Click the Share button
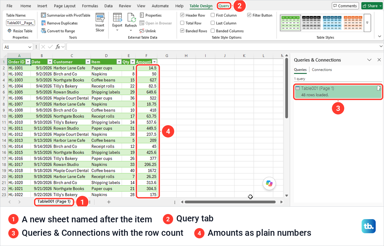 [372, 6]
